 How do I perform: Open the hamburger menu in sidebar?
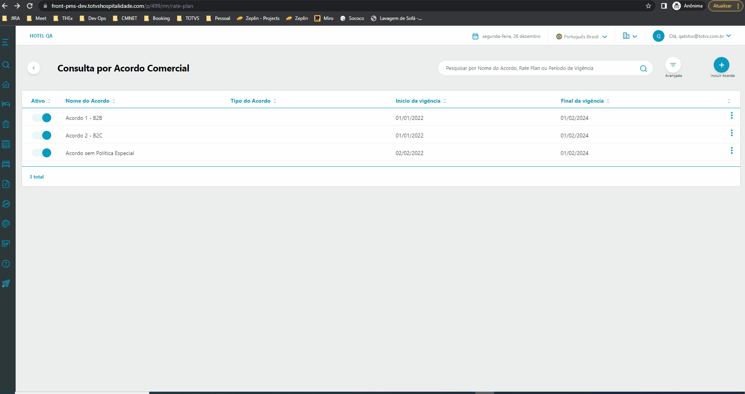point(5,42)
